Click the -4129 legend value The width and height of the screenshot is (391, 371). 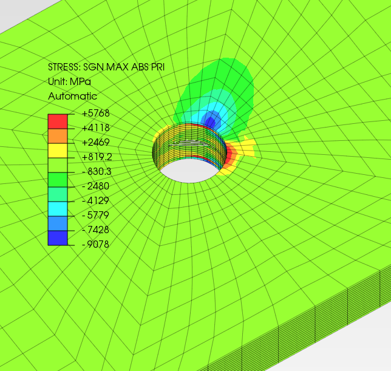pos(95,200)
